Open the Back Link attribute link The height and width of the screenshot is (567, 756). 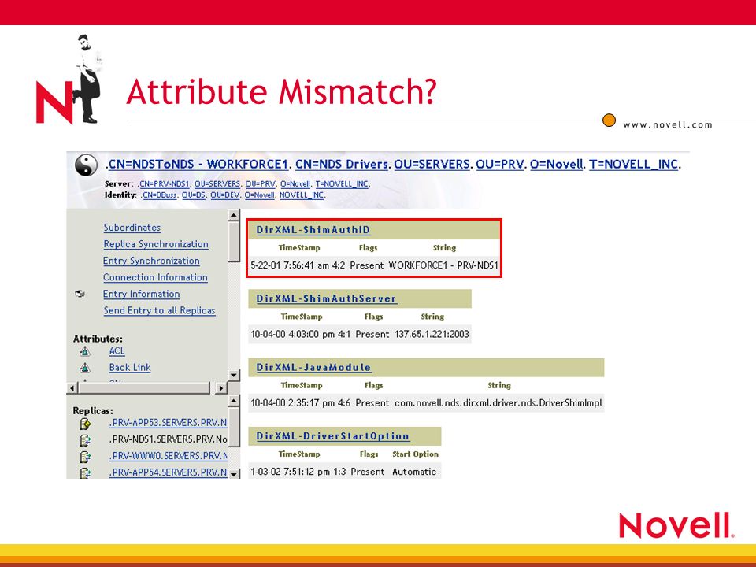(x=130, y=368)
